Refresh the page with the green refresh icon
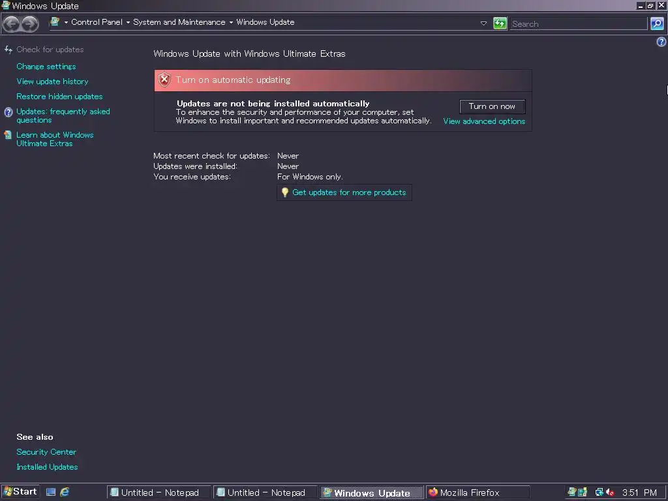This screenshot has height=501, width=668. (500, 23)
